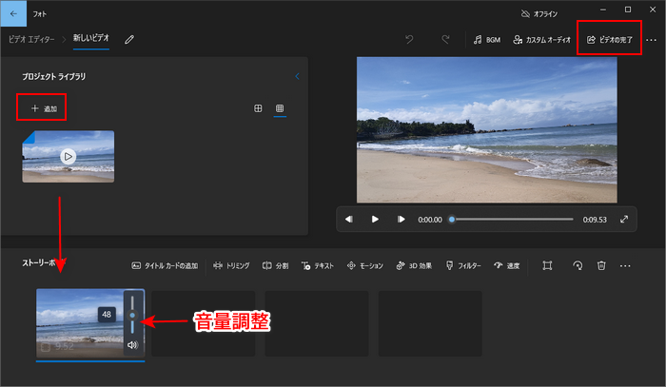Viewport: 666px width, 387px height.
Task: Select the beach video in project library
Action: pos(69,156)
